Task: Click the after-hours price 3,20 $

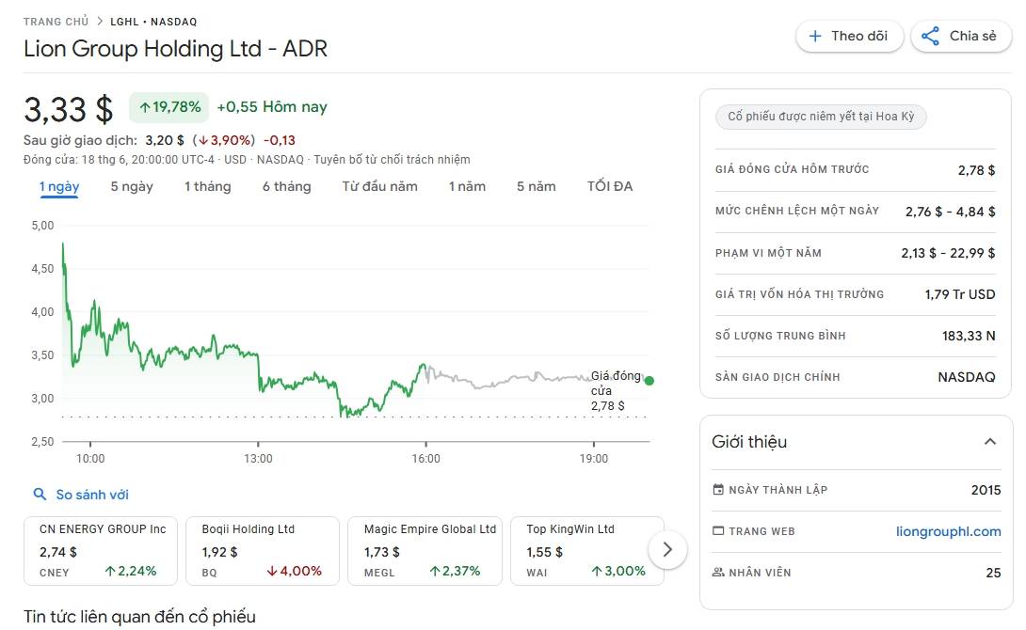Action: (165, 140)
